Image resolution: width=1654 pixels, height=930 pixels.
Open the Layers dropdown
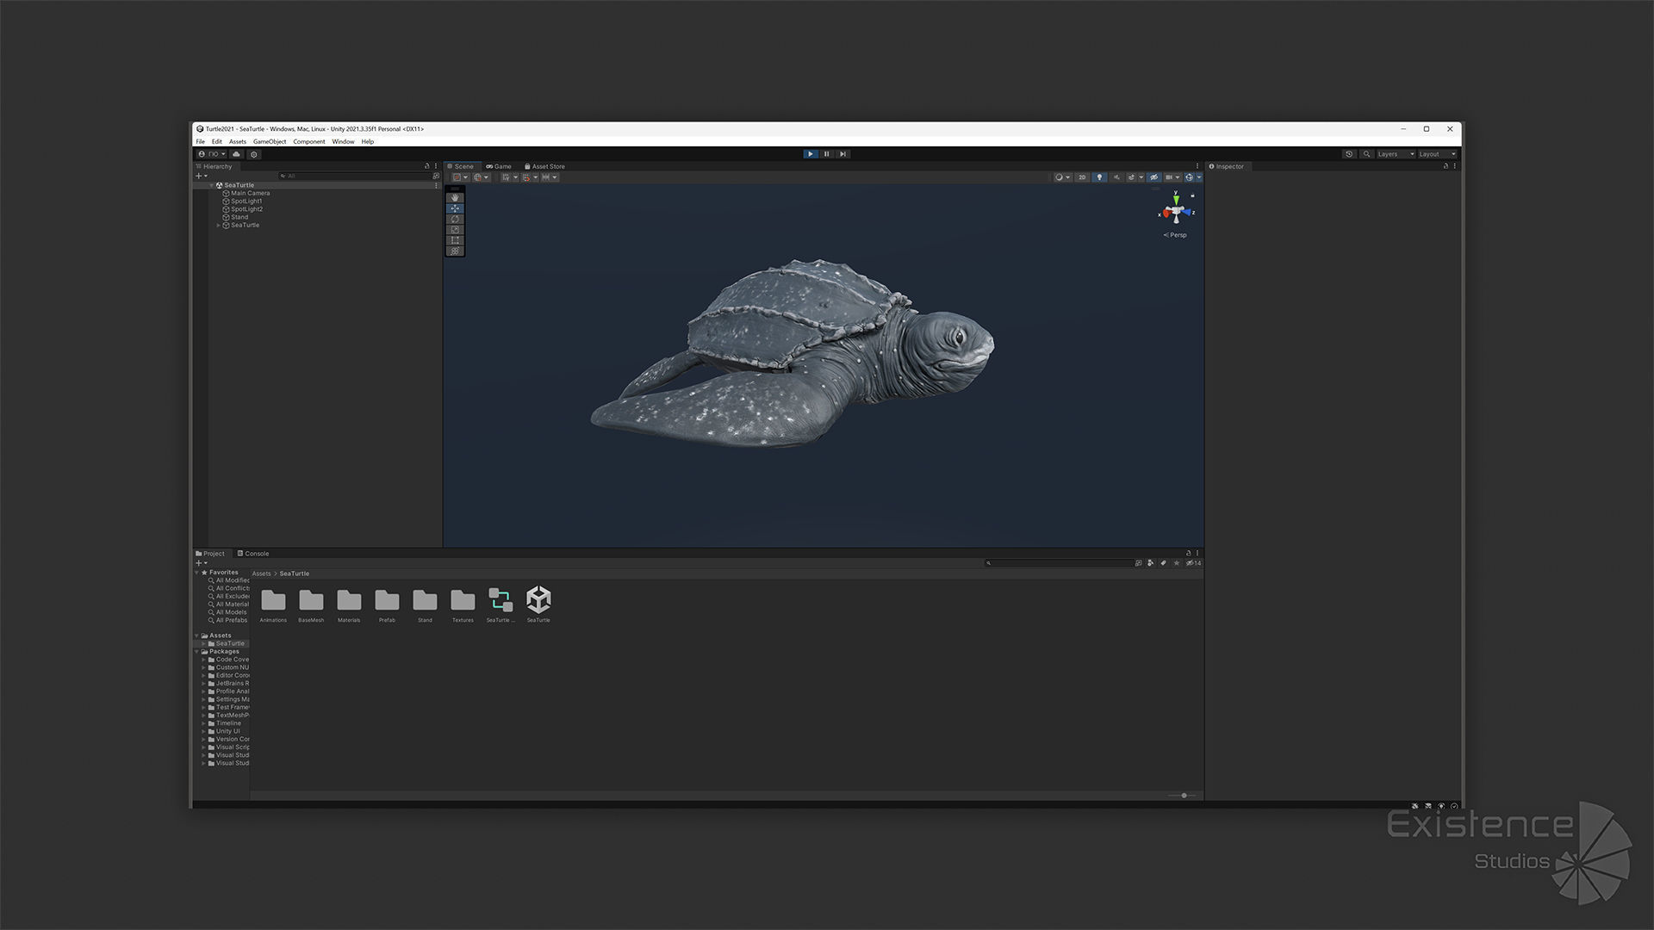tap(1396, 154)
